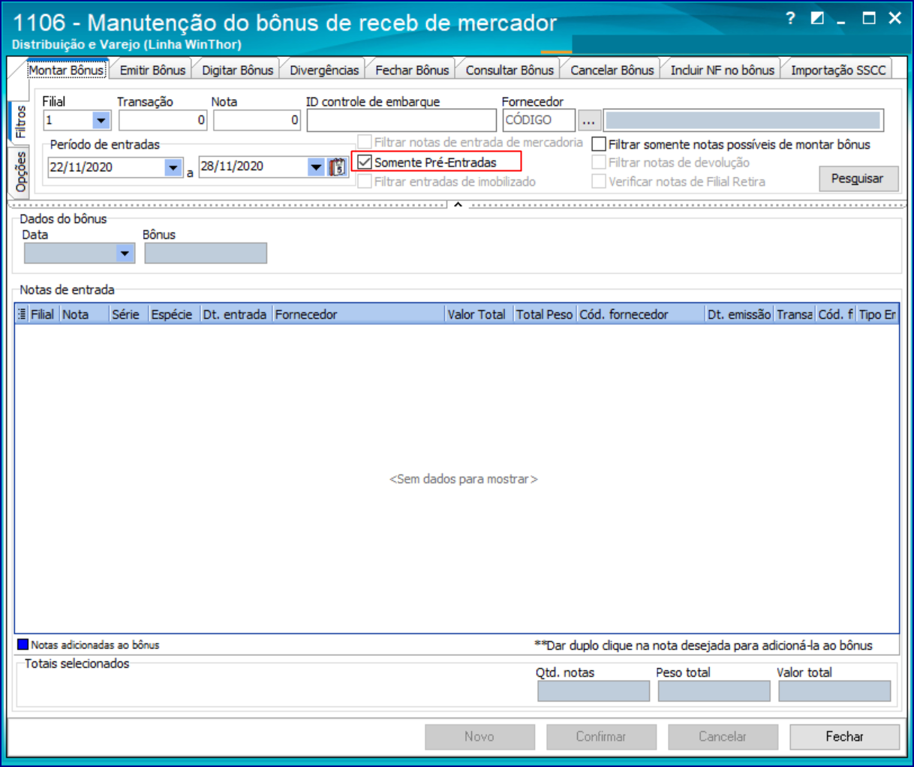Image resolution: width=914 pixels, height=767 pixels.
Task: Sort by Série column header
Action: point(128,314)
